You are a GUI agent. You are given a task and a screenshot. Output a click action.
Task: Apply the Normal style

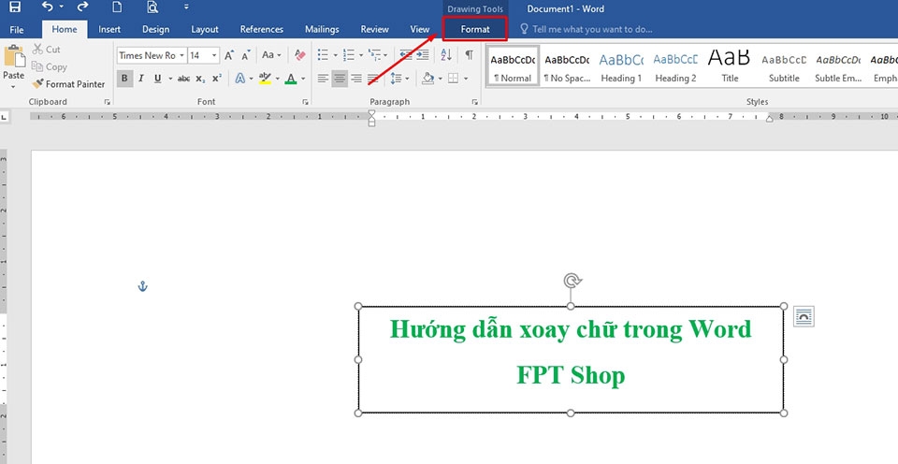pyautogui.click(x=514, y=66)
